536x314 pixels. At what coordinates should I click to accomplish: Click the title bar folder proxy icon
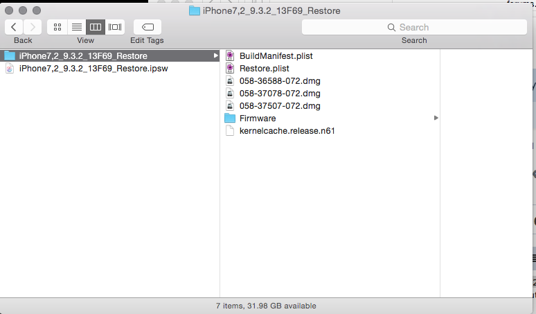point(195,10)
